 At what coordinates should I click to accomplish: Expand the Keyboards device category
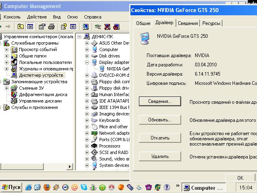point(87,120)
